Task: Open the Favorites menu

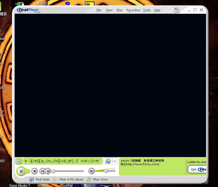Action: [133, 11]
